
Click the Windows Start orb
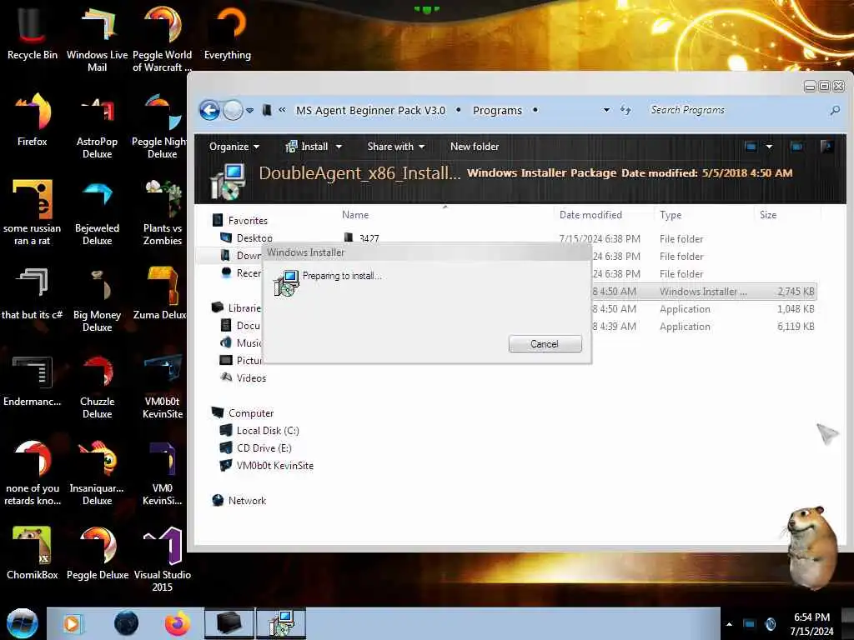(22, 623)
